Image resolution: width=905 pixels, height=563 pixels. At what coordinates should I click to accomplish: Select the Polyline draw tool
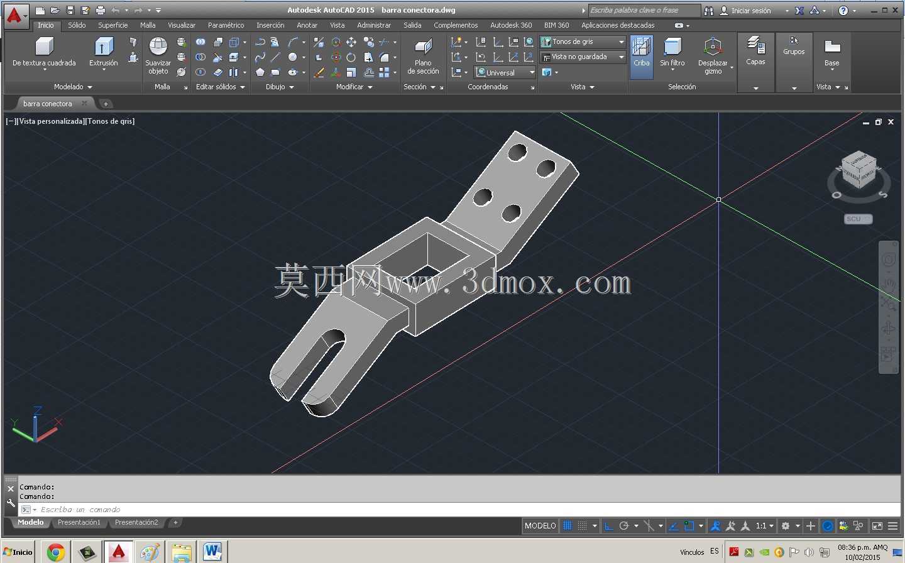pos(260,42)
